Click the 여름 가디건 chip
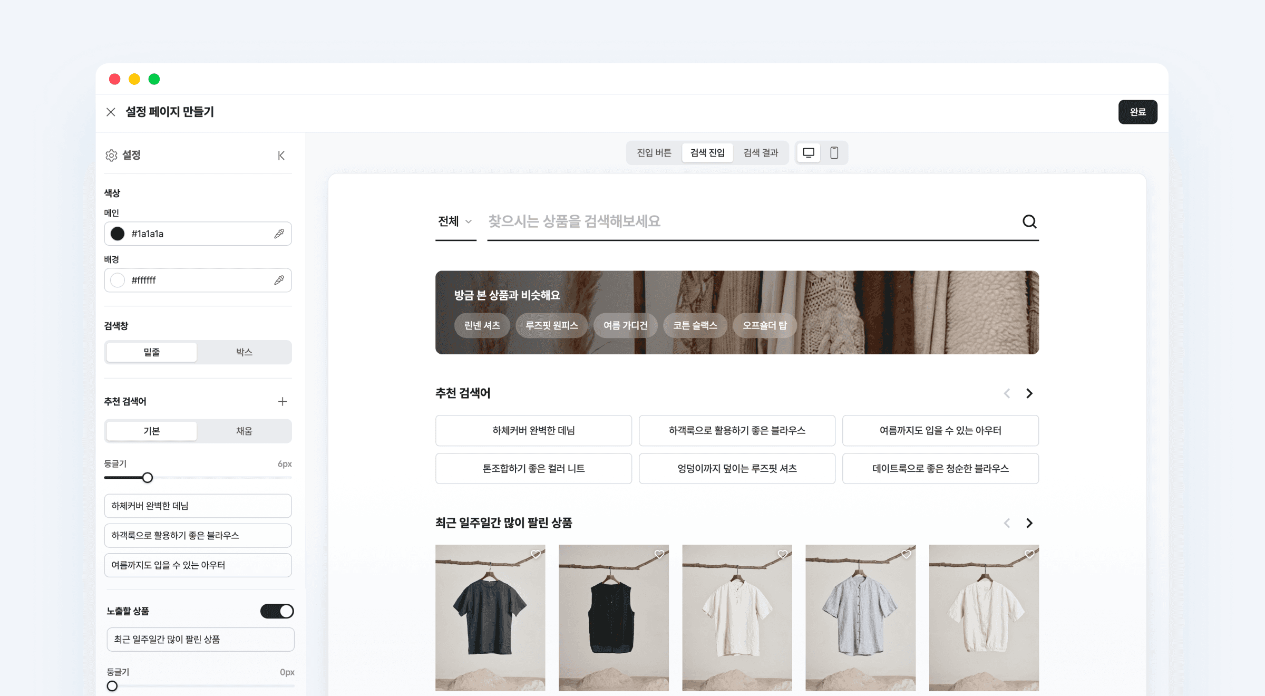This screenshot has height=696, width=1265. tap(625, 325)
